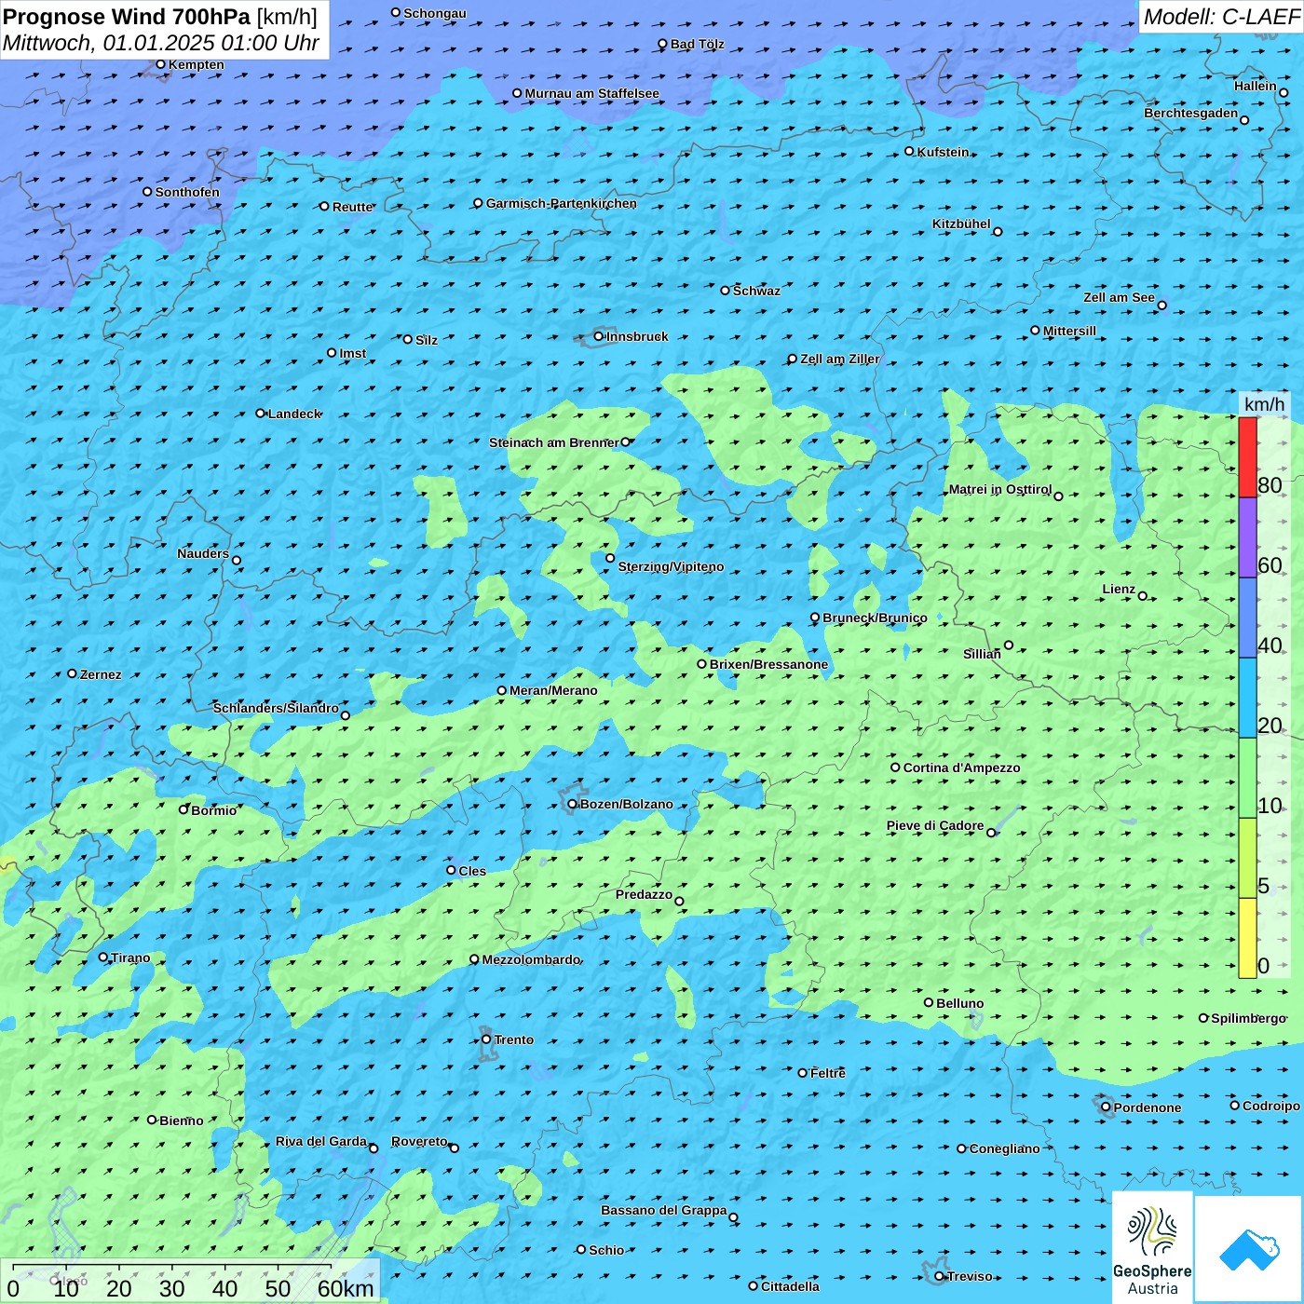Click the Bozen/Bolzano label
The width and height of the screenshot is (1304, 1304).
tap(627, 804)
